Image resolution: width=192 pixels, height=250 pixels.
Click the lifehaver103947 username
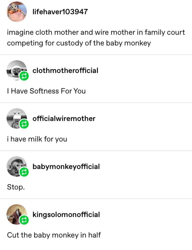point(60,12)
